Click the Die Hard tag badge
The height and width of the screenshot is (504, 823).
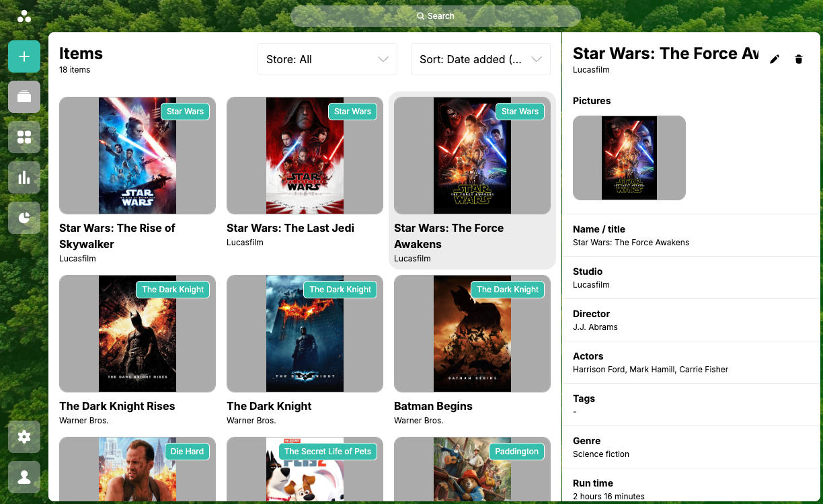click(187, 452)
